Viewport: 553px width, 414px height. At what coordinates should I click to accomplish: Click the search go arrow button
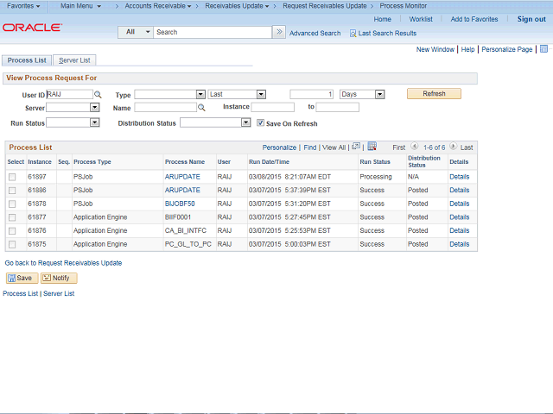click(278, 32)
